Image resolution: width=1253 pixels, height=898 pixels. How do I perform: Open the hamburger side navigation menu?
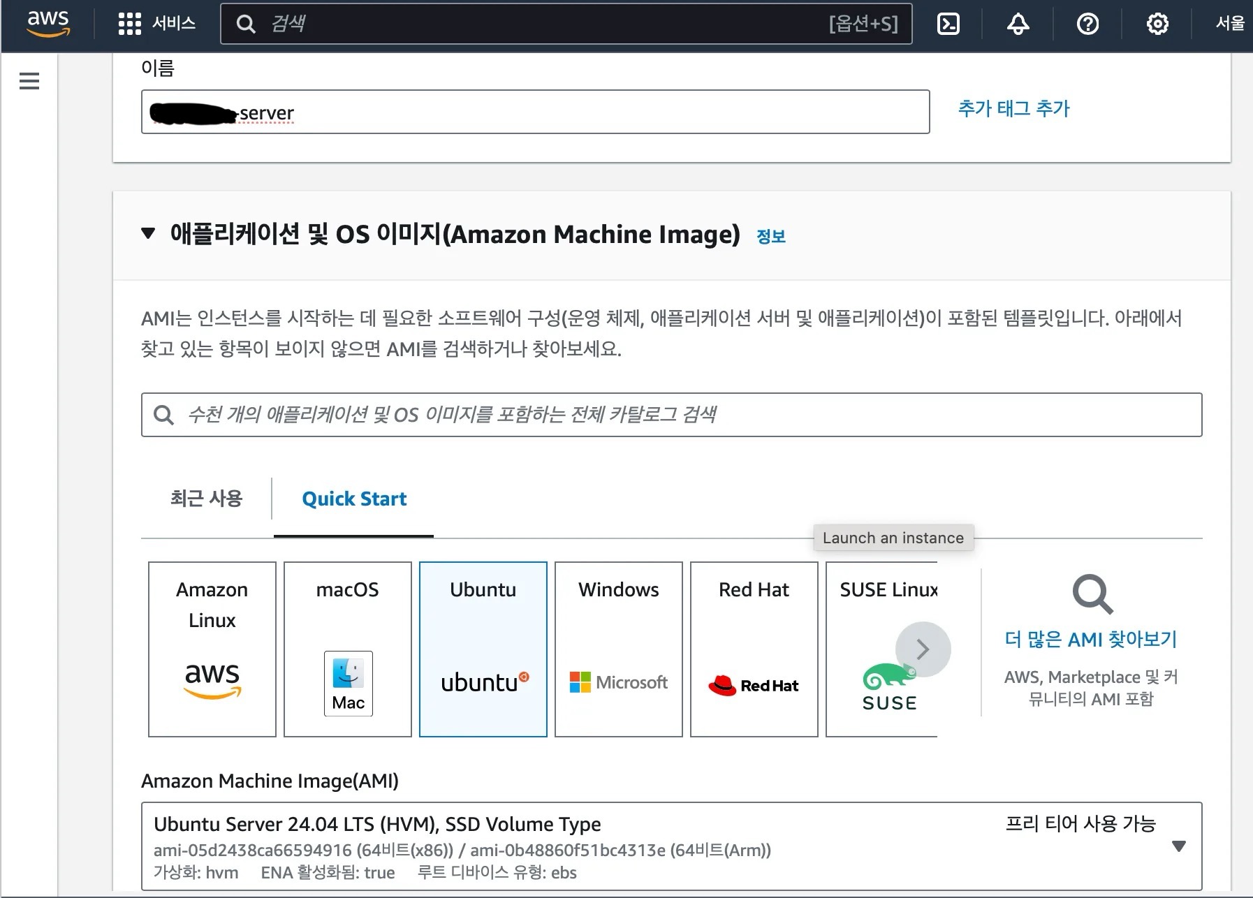29,81
